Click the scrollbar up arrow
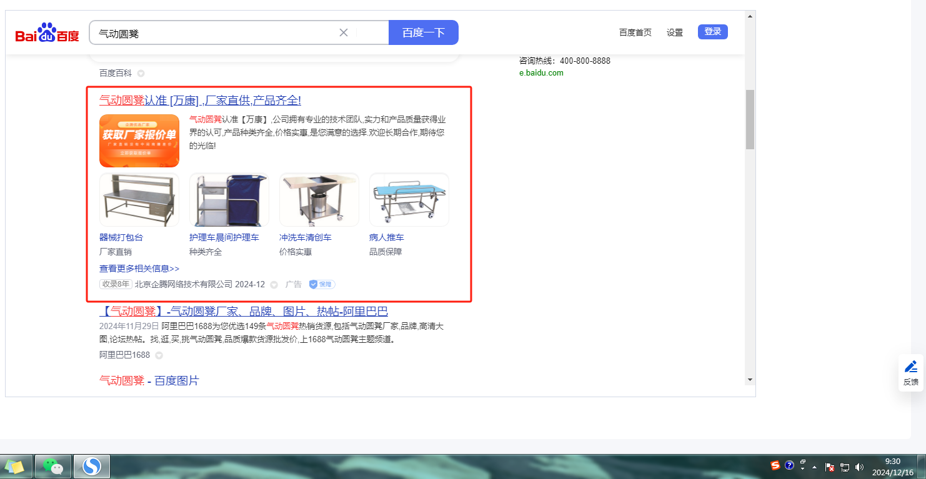This screenshot has width=926, height=479. pyautogui.click(x=750, y=16)
